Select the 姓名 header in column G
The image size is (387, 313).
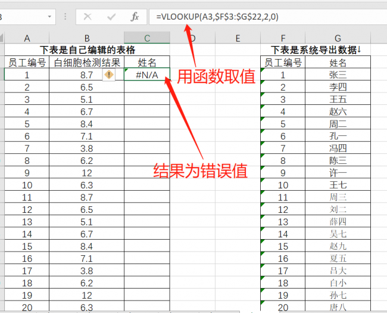[x=338, y=62]
